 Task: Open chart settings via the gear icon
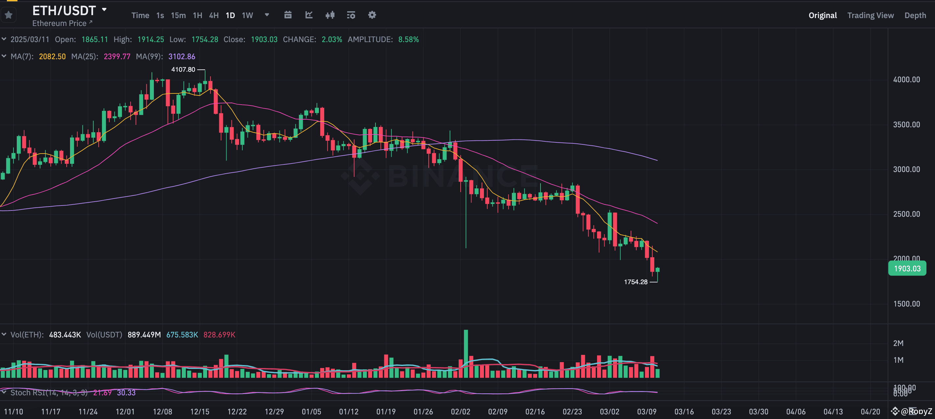pyautogui.click(x=372, y=15)
